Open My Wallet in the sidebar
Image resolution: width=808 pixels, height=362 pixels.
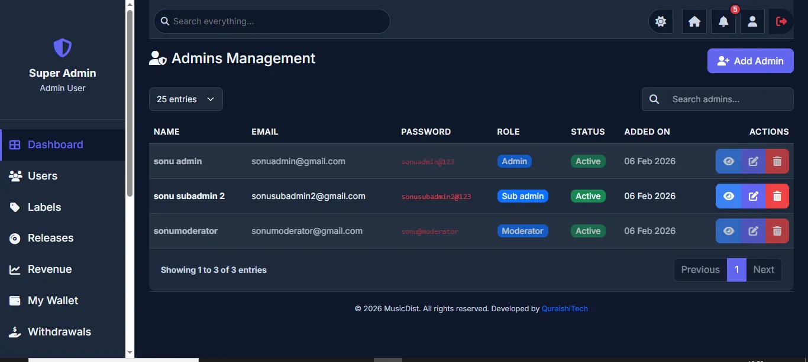point(63,301)
